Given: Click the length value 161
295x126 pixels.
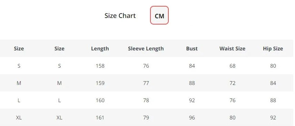Looking at the screenshot, I should 100,118.
